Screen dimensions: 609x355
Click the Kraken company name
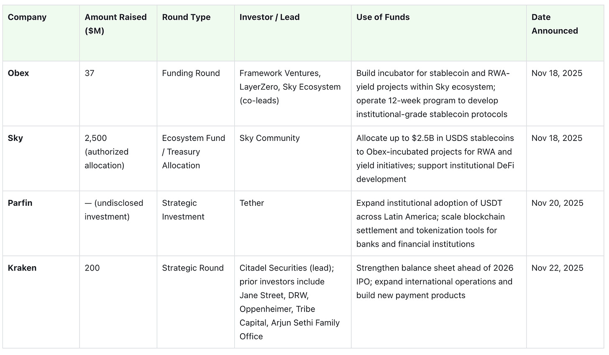click(x=22, y=268)
